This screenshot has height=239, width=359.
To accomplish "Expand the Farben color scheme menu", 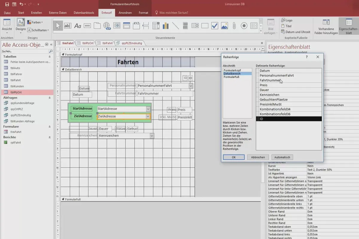I will (35, 22).
